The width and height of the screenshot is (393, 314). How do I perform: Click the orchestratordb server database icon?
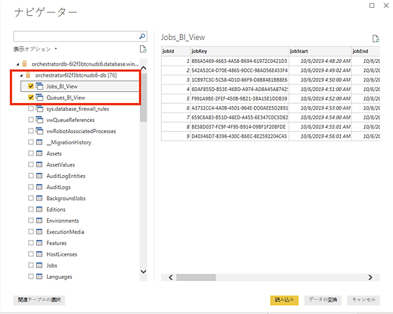[25, 64]
